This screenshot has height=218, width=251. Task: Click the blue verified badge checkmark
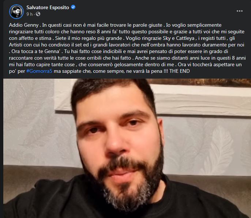coord(73,7)
